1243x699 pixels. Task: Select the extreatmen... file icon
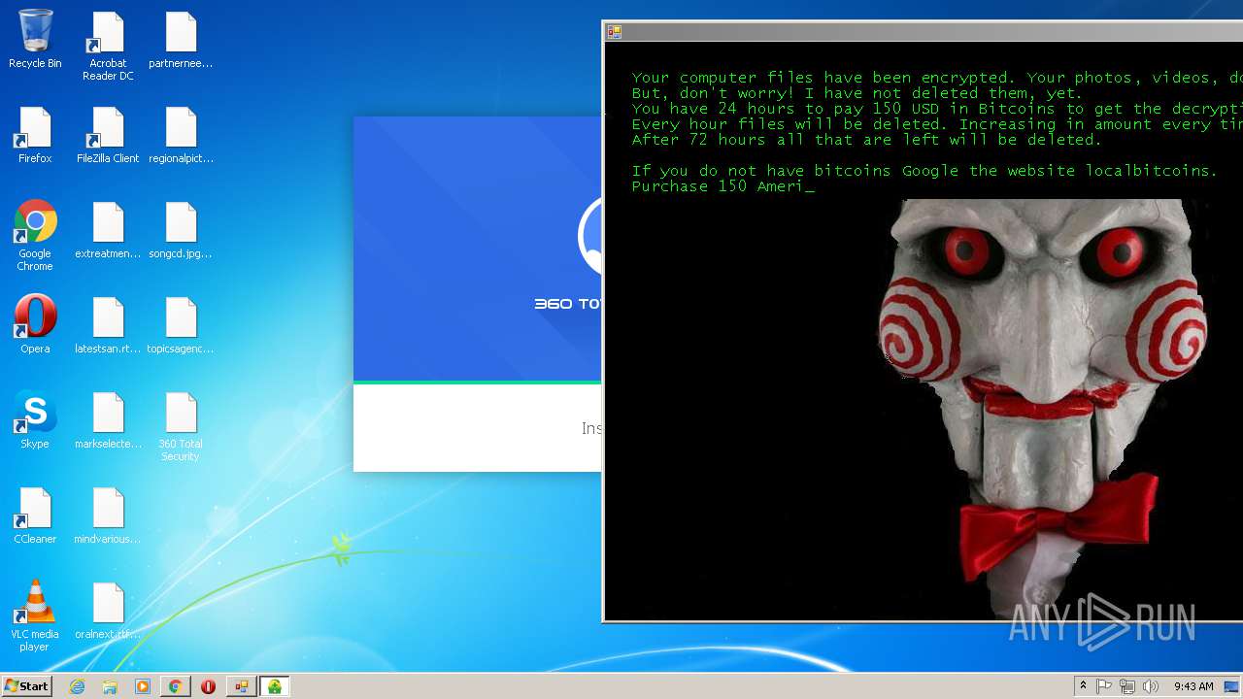(108, 230)
